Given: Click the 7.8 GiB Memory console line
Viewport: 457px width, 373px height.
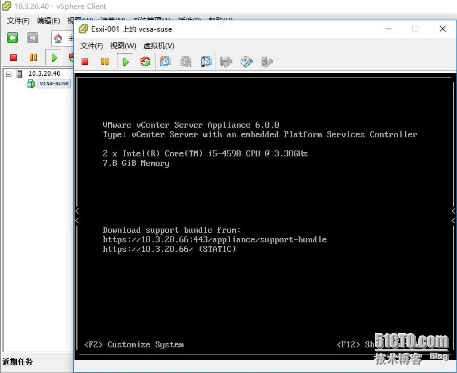Looking at the screenshot, I should 136,163.
